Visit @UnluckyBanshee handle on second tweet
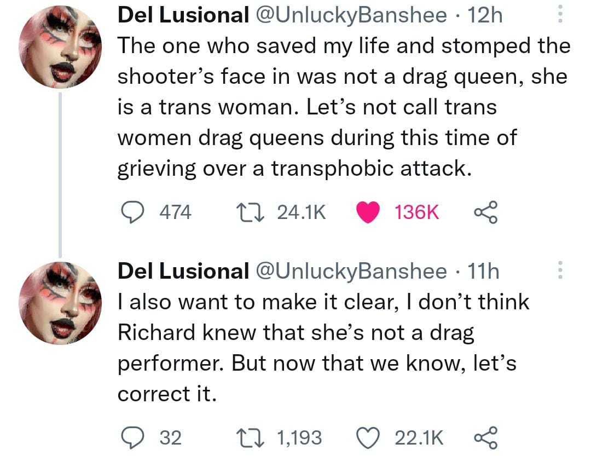Viewport: 591px width, 461px height. click(x=349, y=271)
